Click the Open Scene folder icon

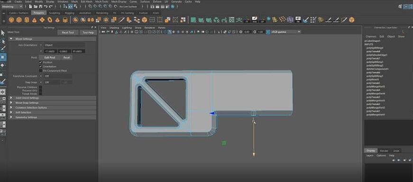(x=35, y=6)
